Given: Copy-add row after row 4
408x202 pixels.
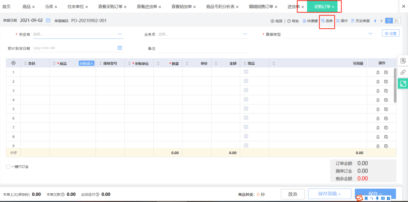Looking at the screenshot, I should tap(386, 100).
